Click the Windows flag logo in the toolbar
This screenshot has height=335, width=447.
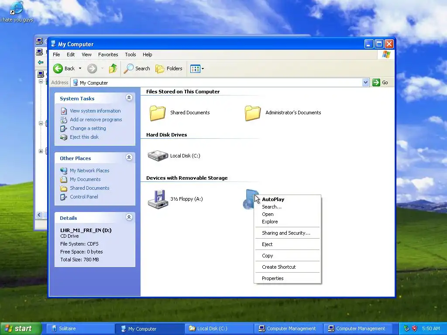point(386,55)
